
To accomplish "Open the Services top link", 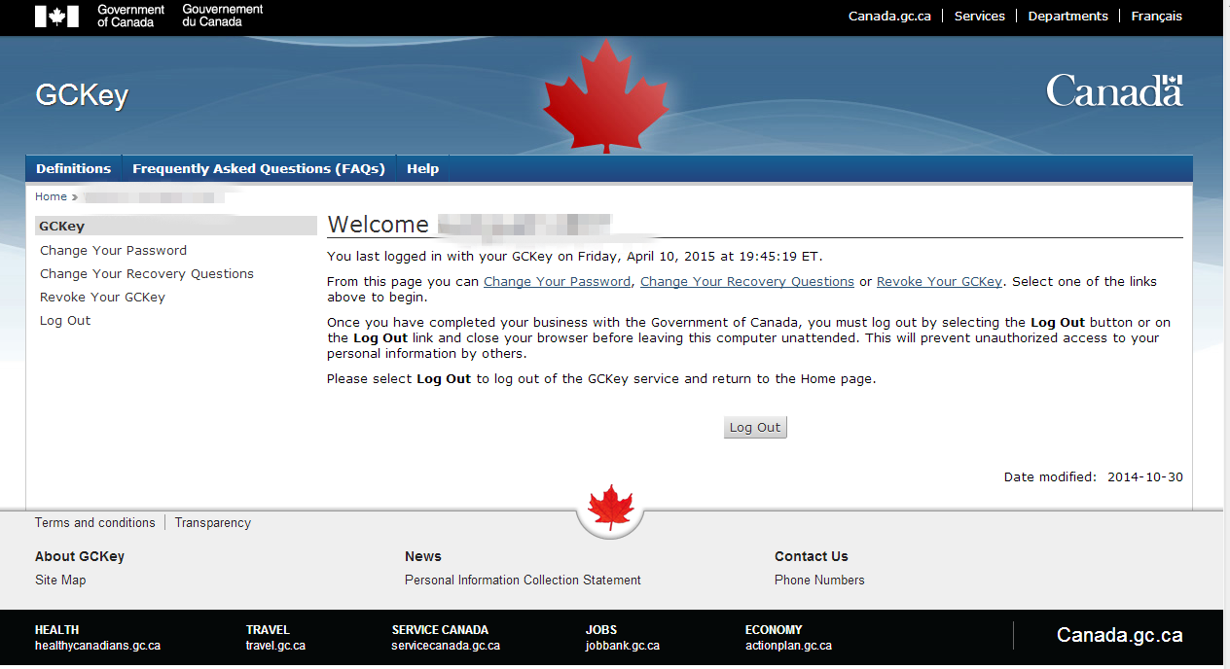I will coord(979,16).
